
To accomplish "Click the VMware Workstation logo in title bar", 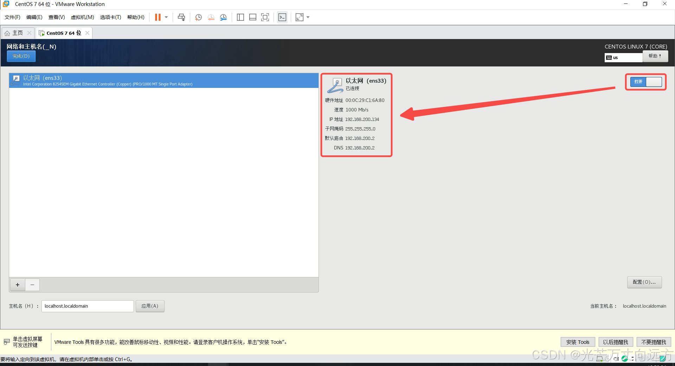I will (6, 4).
